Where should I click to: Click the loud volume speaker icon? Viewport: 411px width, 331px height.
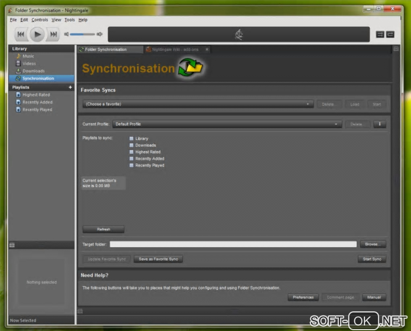point(100,34)
